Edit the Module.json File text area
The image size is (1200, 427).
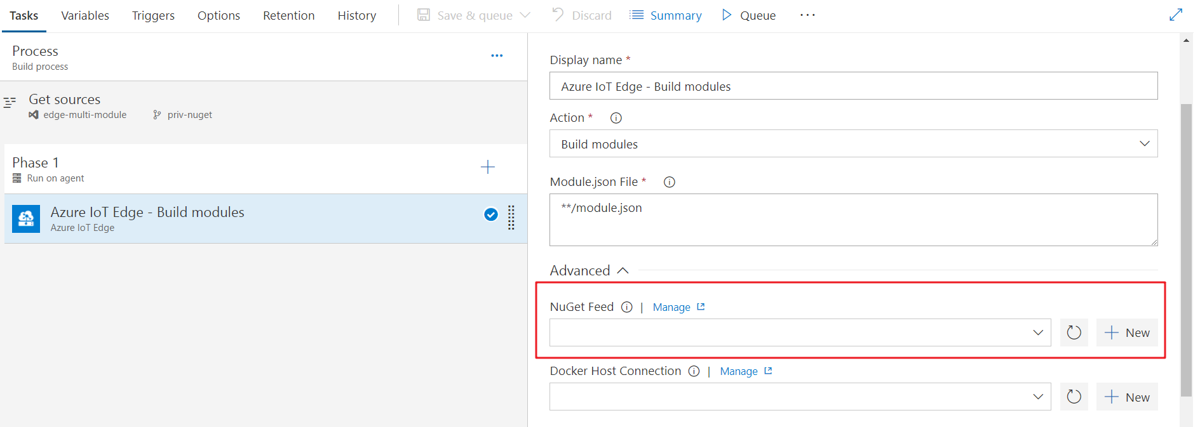click(853, 220)
